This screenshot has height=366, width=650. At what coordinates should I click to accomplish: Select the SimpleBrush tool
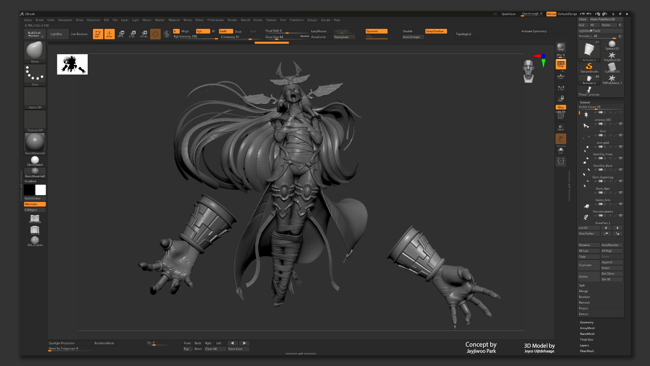pyautogui.click(x=589, y=68)
